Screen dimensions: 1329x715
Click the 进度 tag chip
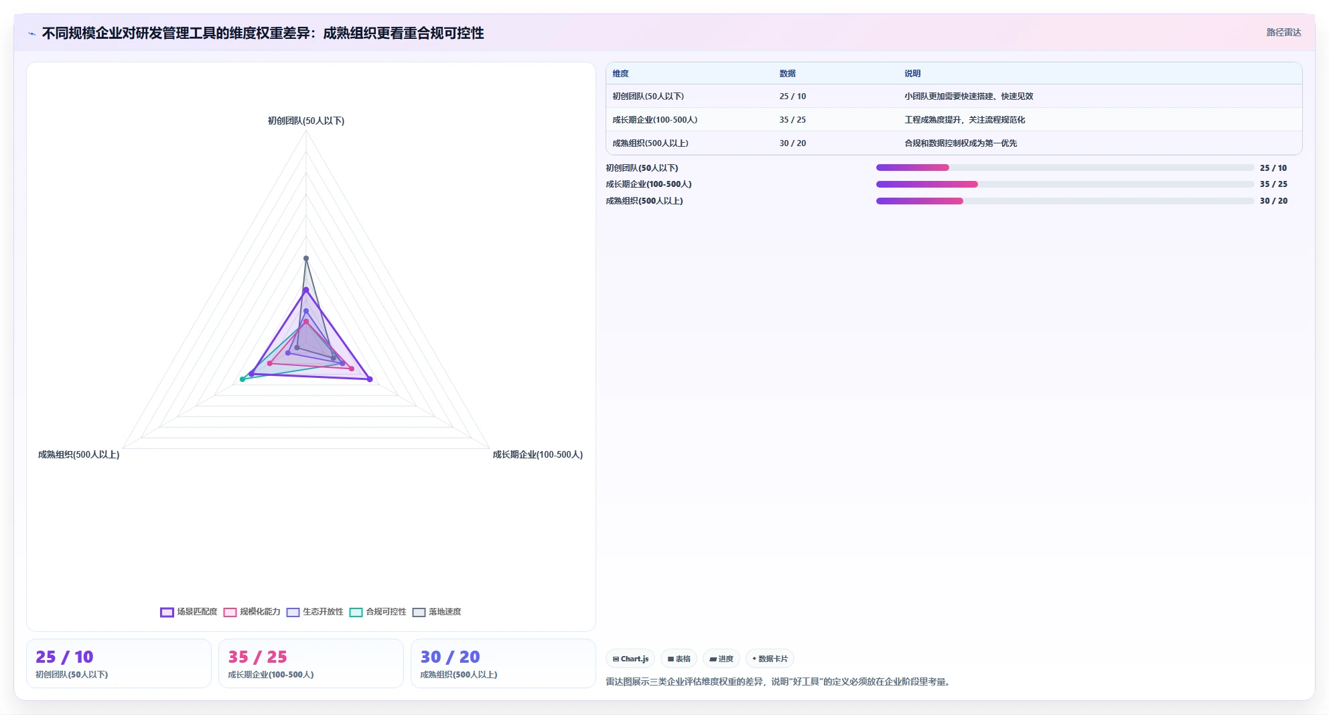pyautogui.click(x=721, y=659)
